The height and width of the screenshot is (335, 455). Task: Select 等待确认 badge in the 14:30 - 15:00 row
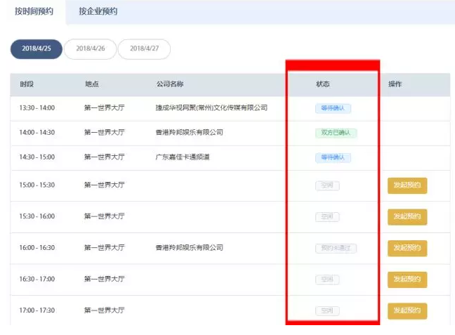[x=333, y=157]
